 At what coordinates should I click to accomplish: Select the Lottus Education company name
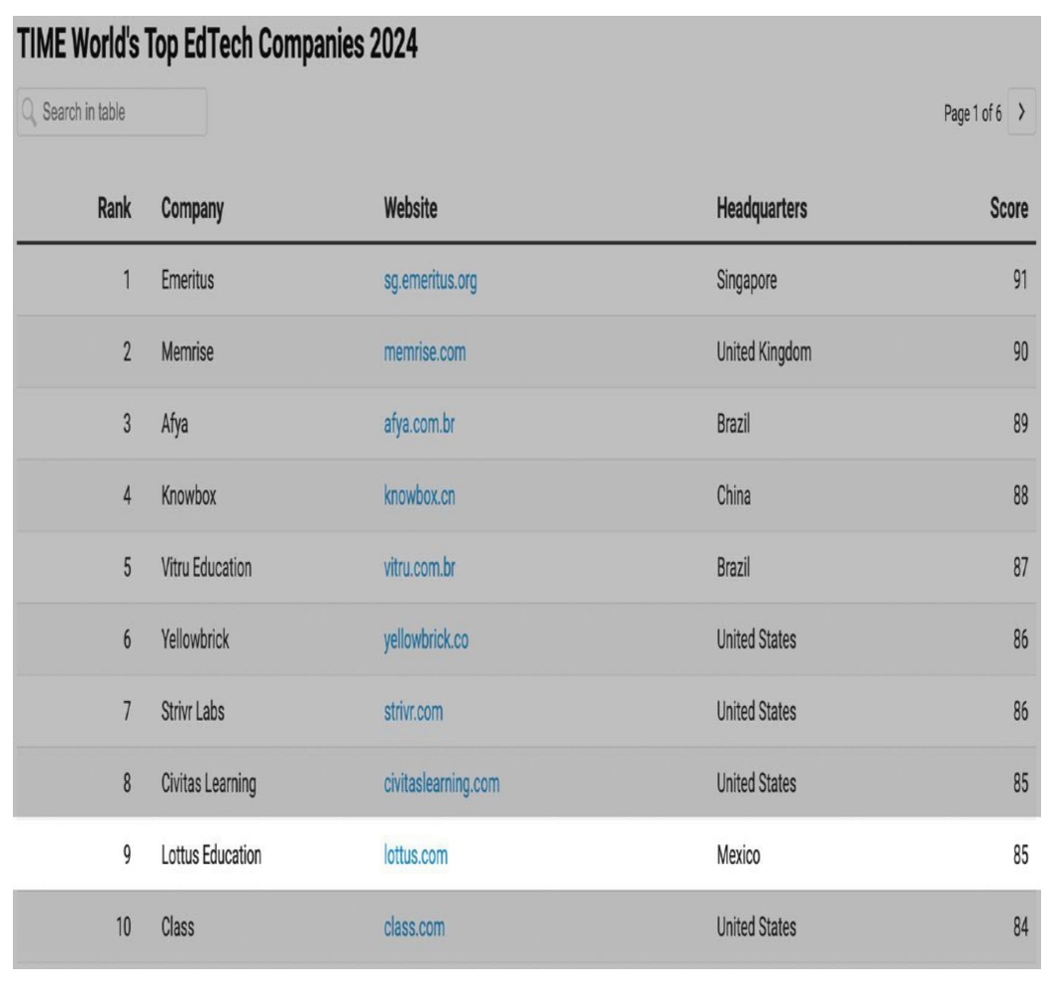[211, 856]
